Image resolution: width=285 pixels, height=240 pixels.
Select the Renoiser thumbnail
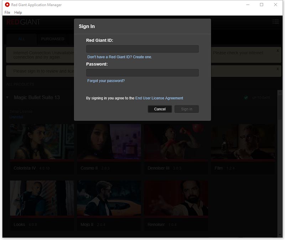pos(176,198)
